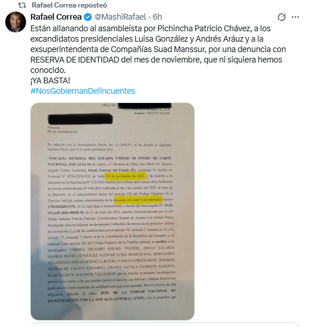309x327 pixels.
Task: Click "SUAD RAQUEL MANSSUR VILLAGRAN" in the attached document
Action: tap(81, 275)
